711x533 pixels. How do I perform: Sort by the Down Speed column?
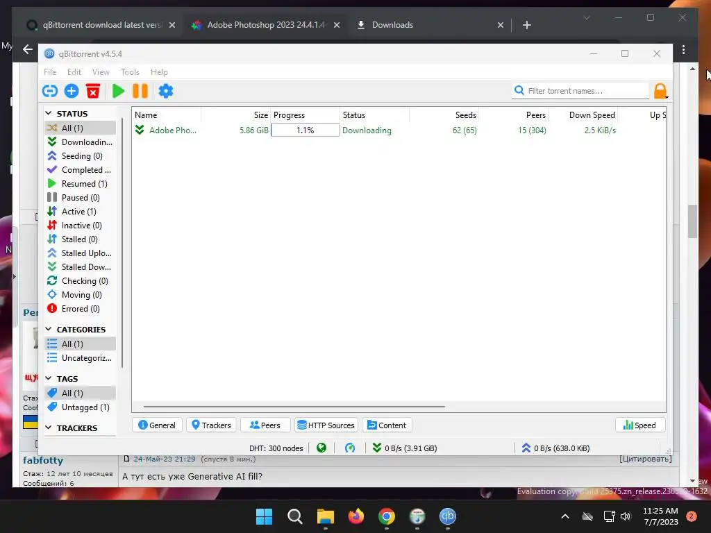(583, 115)
